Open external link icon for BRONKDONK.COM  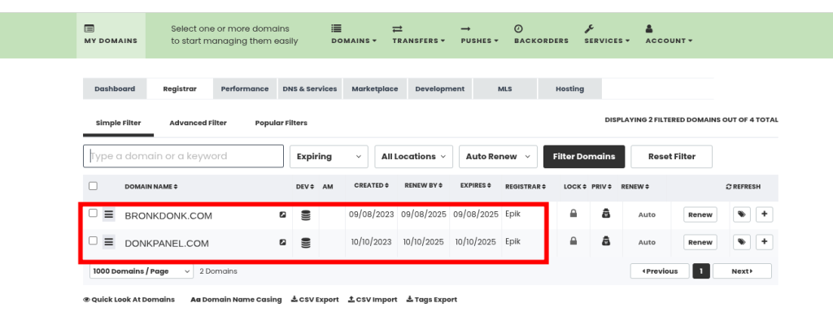(282, 214)
